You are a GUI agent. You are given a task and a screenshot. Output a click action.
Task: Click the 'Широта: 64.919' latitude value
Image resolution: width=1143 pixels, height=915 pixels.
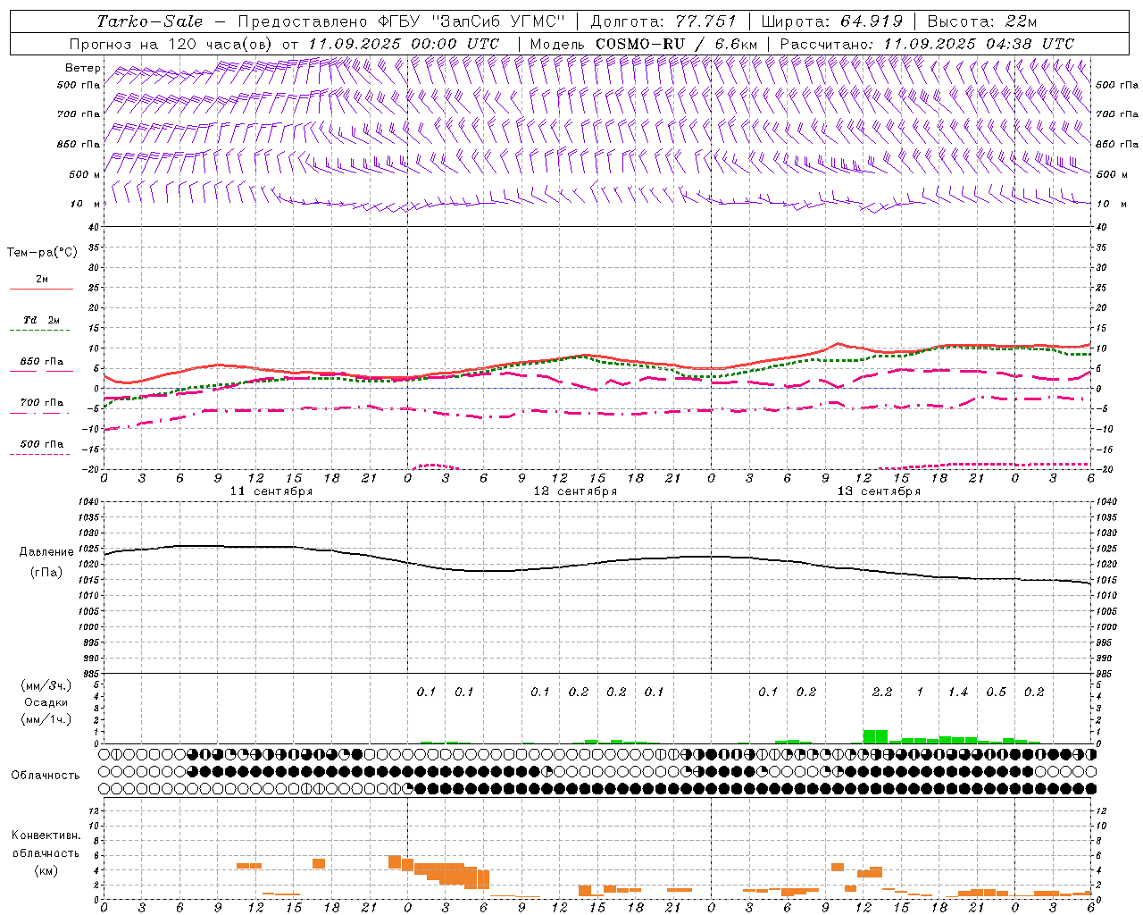coord(831,21)
